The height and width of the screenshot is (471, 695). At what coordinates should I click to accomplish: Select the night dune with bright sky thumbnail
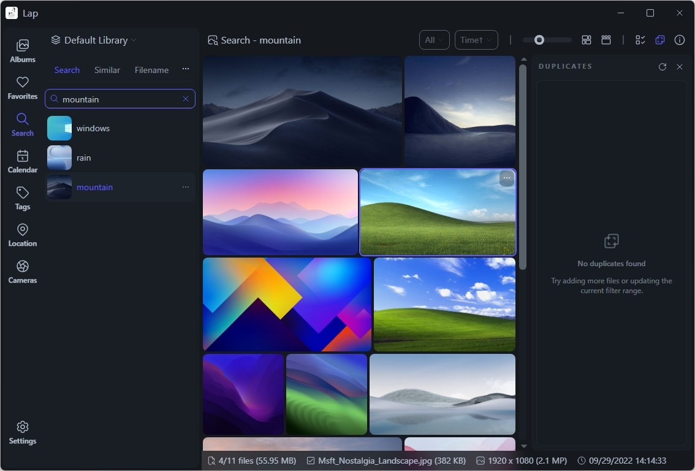click(x=460, y=111)
